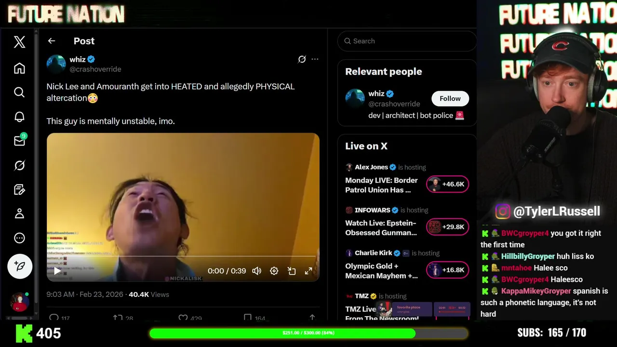Image resolution: width=617 pixels, height=347 pixels.
Task: Click the 9:03 AM Feb 23, 2026 timestamp
Action: click(85, 294)
